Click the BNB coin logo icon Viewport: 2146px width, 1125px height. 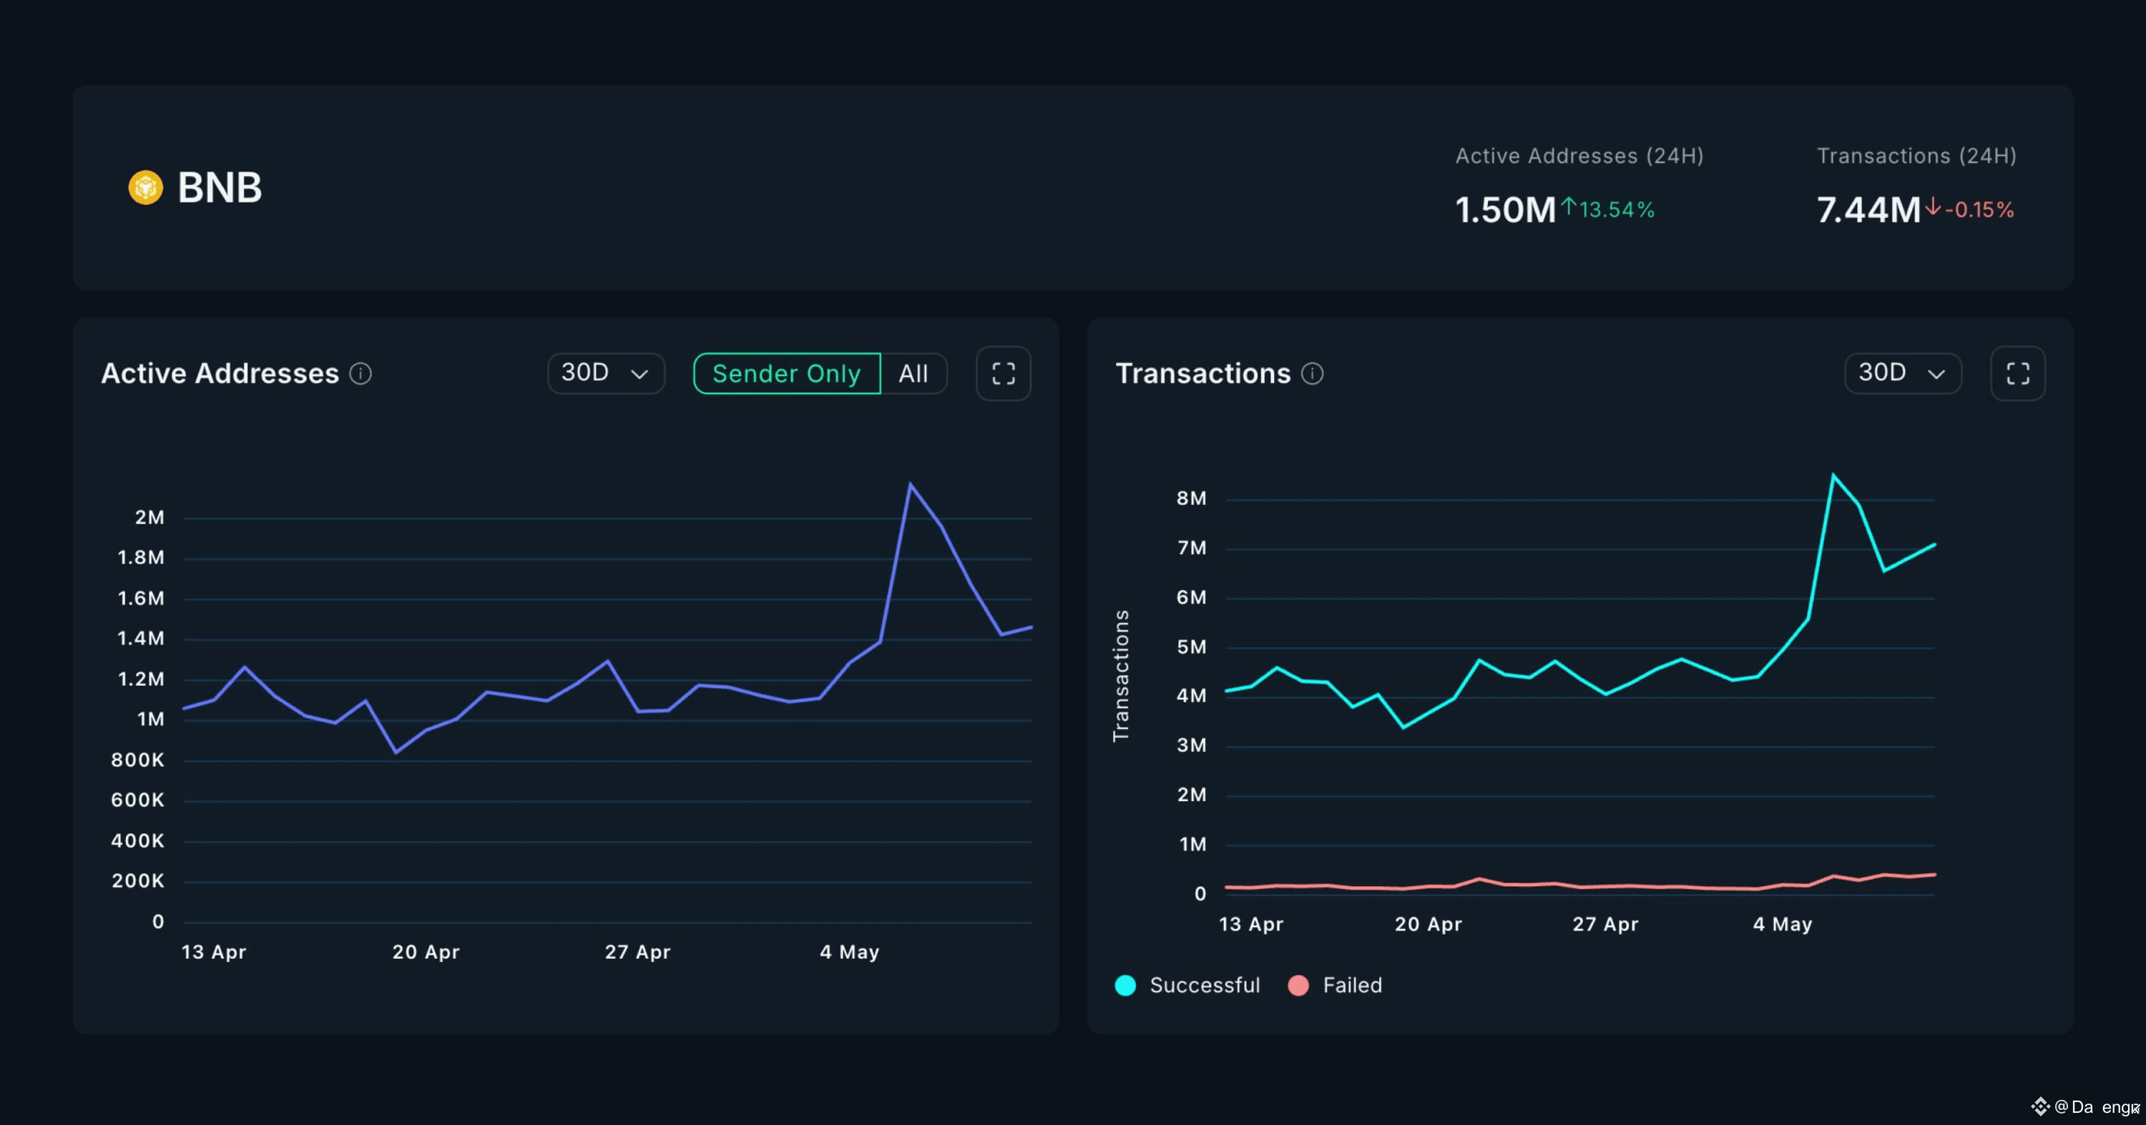pyautogui.click(x=146, y=187)
